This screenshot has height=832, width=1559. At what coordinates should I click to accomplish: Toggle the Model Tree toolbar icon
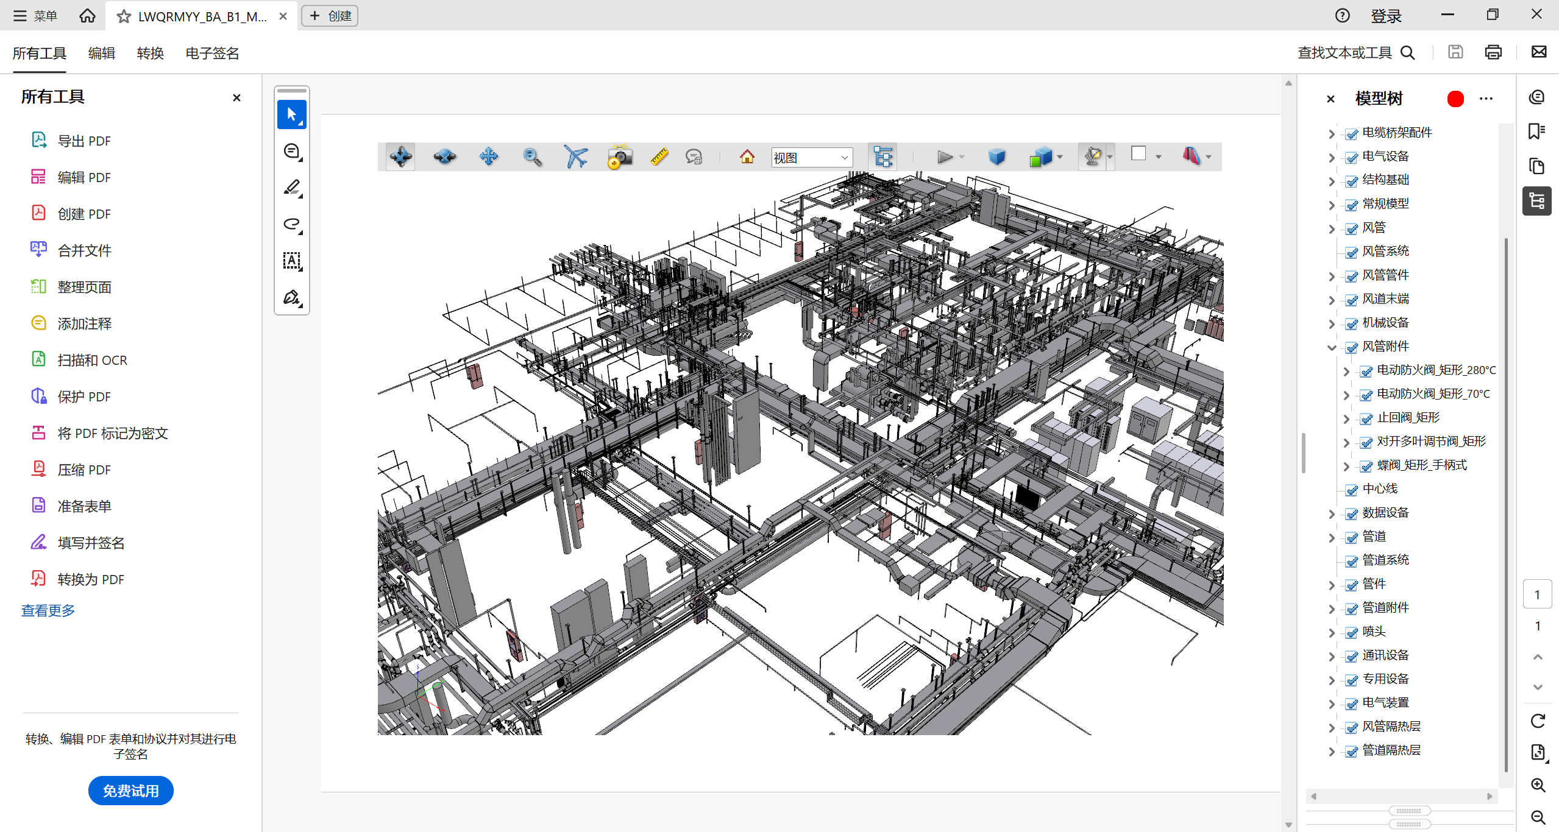(883, 157)
